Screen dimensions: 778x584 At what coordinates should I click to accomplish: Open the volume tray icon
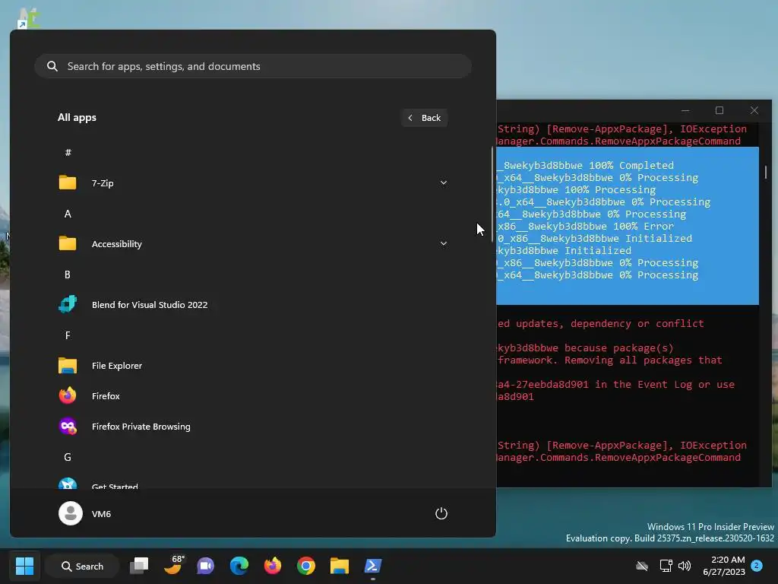click(x=685, y=566)
